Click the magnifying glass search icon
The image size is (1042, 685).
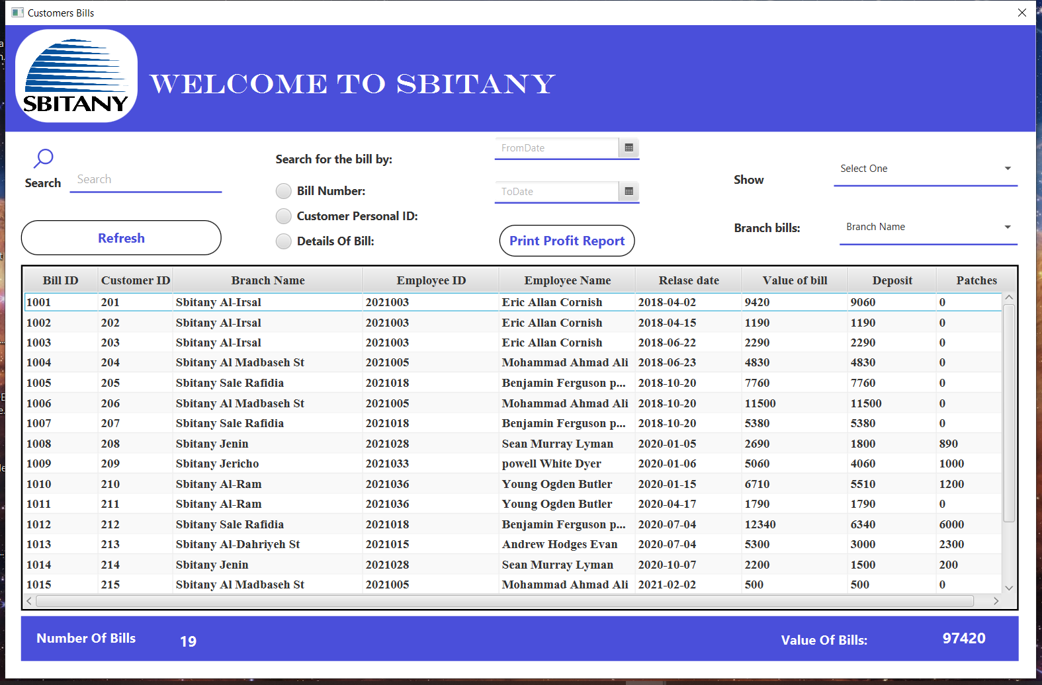(43, 159)
